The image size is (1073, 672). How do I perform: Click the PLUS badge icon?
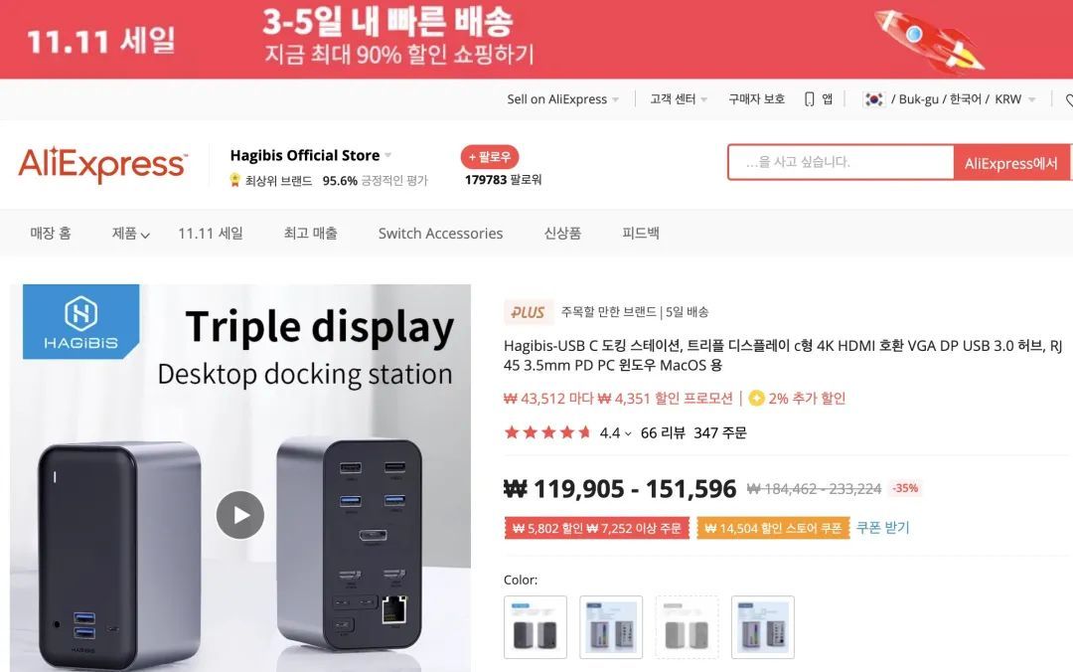pyautogui.click(x=528, y=312)
